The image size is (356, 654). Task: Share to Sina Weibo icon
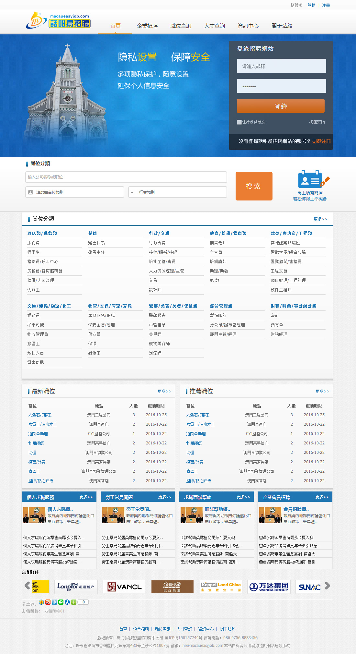click(48, 602)
